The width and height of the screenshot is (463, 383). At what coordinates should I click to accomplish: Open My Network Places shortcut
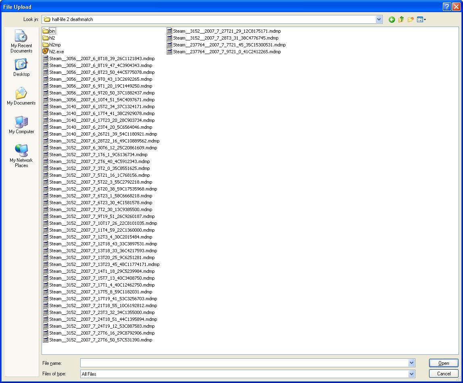pos(21,155)
